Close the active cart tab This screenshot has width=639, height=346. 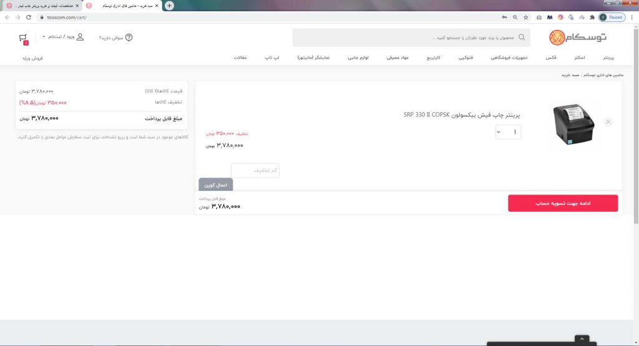(x=157, y=6)
